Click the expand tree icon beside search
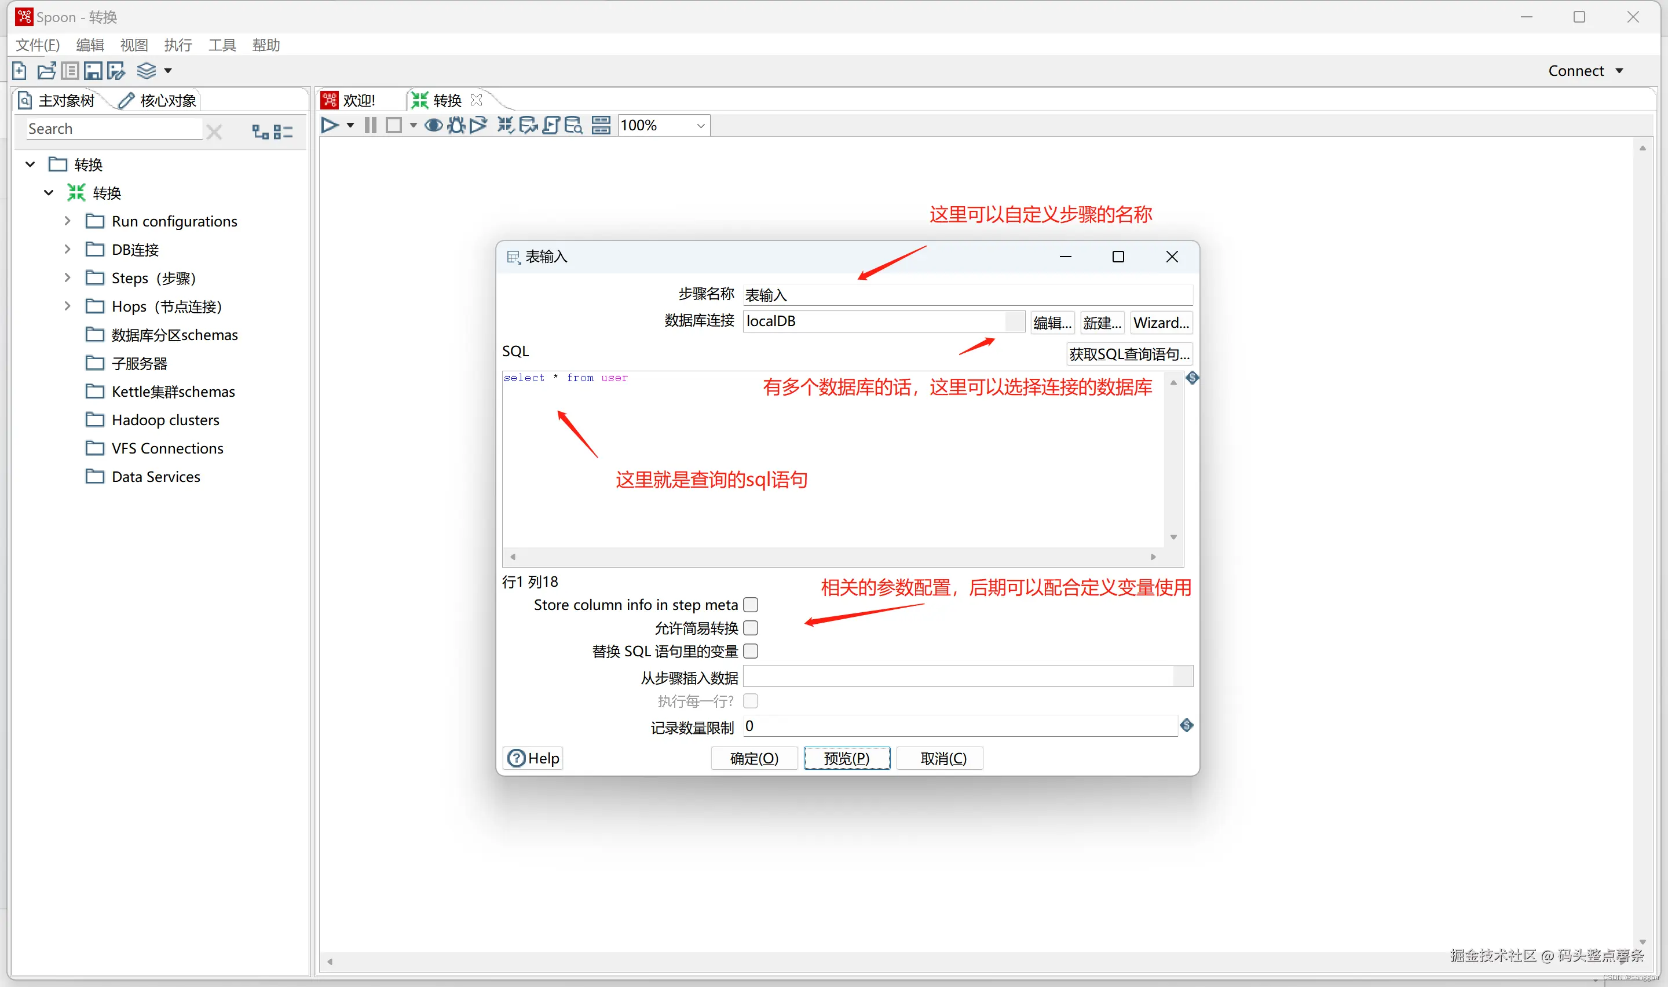The width and height of the screenshot is (1668, 987). pyautogui.click(x=260, y=131)
